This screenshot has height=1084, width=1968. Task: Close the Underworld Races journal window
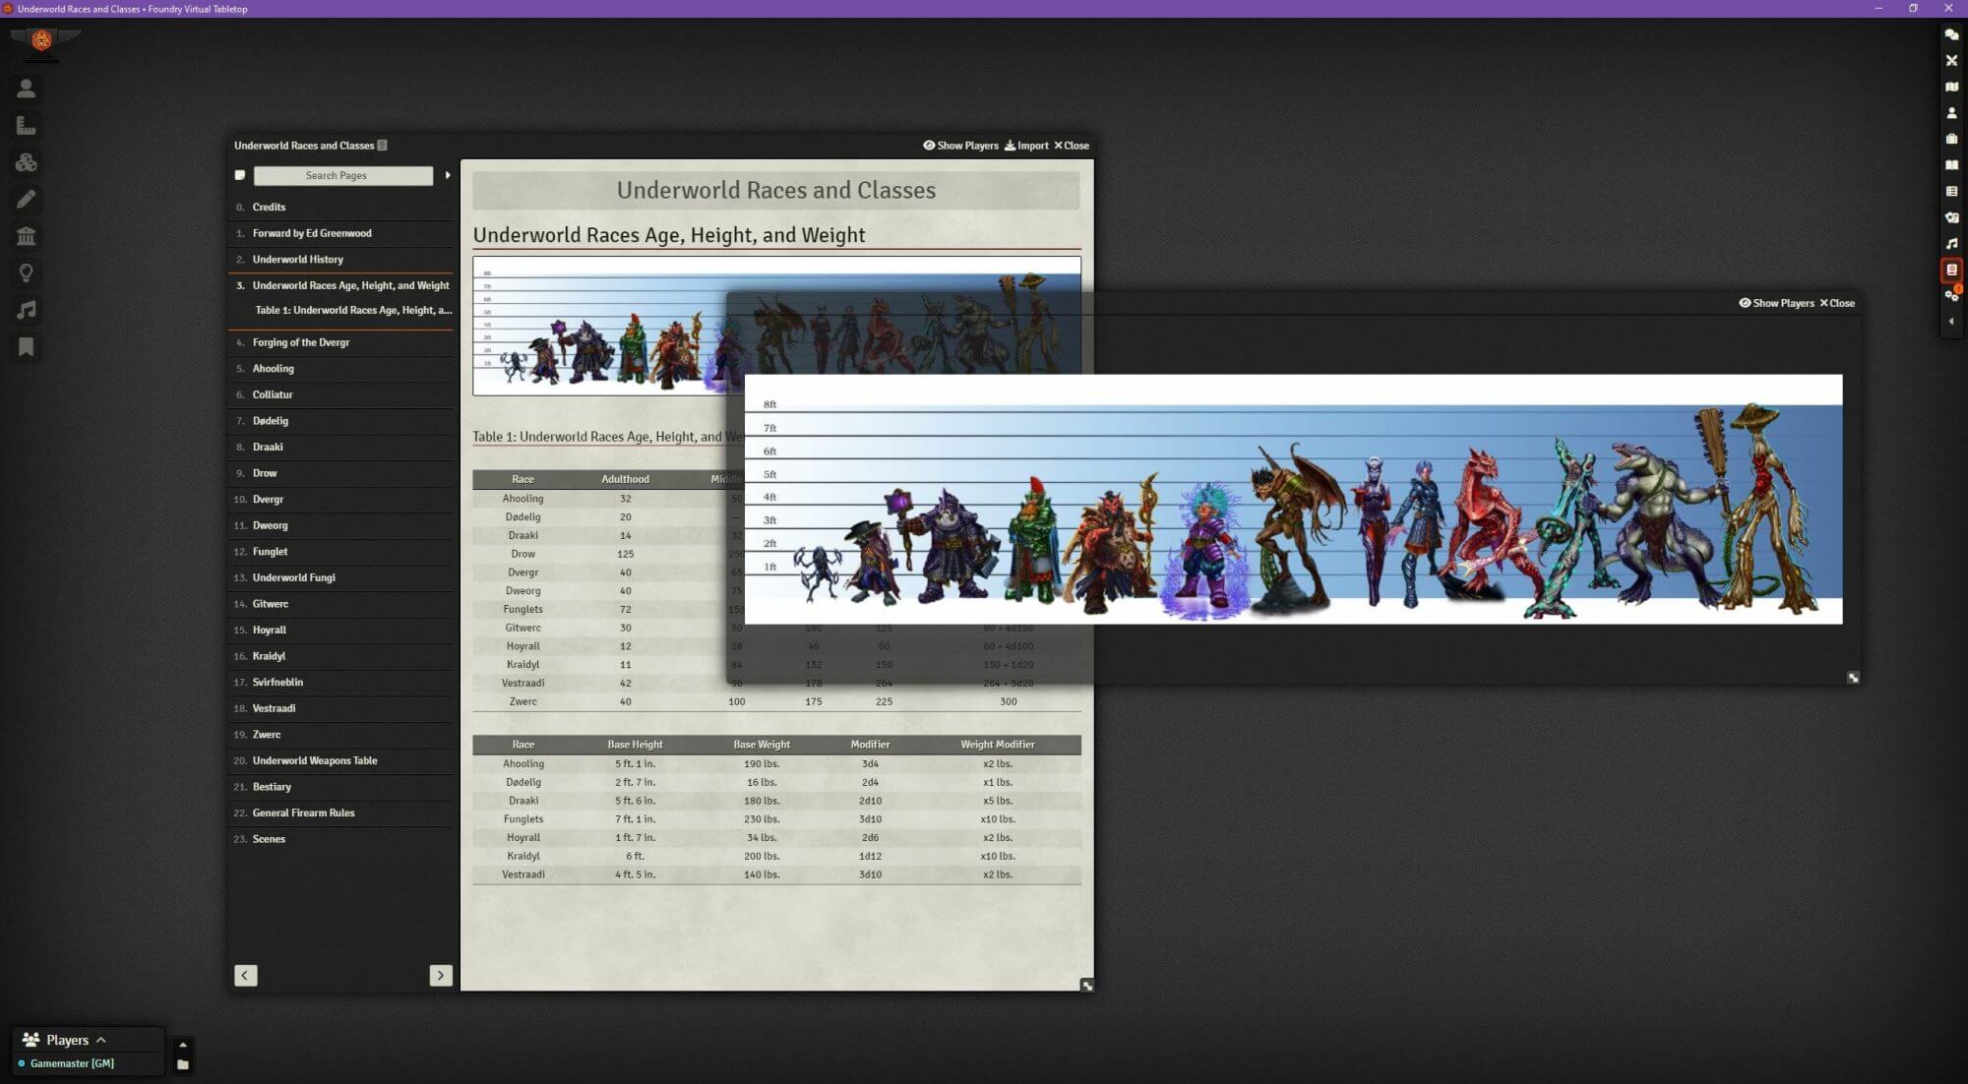click(1072, 146)
